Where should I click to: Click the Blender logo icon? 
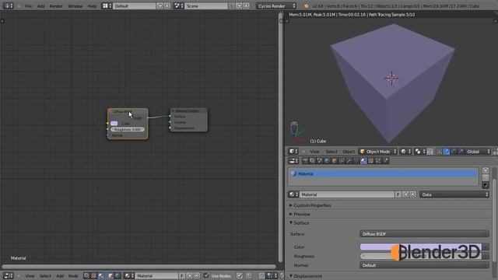(306, 6)
